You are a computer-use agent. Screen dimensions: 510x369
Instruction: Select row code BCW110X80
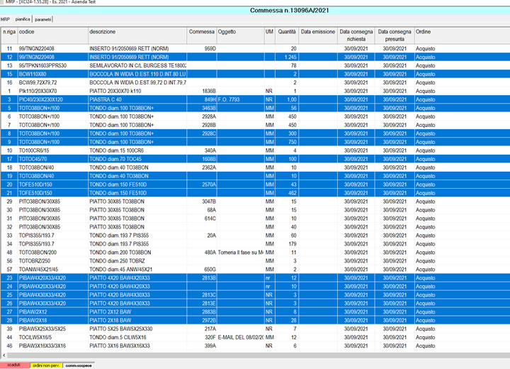tap(256, 74)
